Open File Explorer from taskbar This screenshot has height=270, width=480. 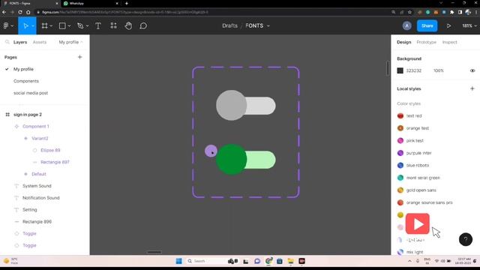(x=290, y=261)
